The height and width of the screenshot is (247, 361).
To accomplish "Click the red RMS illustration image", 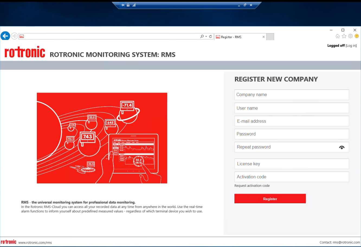I will 102,138.
